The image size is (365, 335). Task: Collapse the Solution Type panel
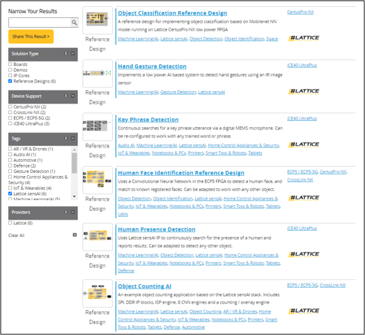coord(73,54)
